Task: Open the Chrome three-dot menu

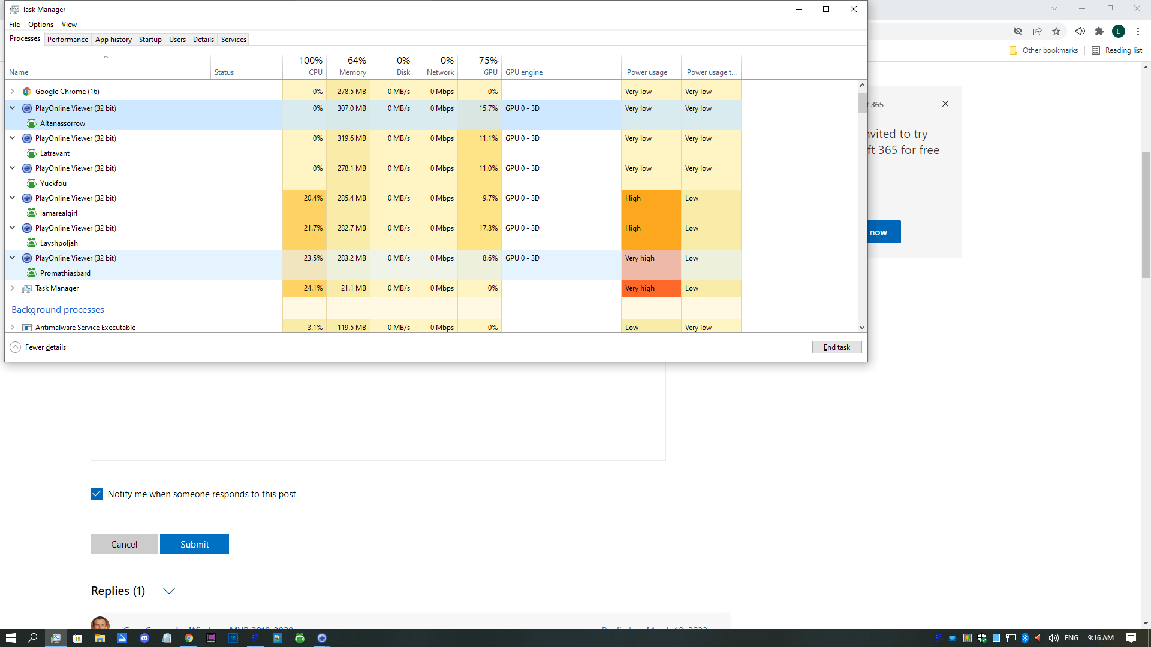Action: pyautogui.click(x=1138, y=31)
